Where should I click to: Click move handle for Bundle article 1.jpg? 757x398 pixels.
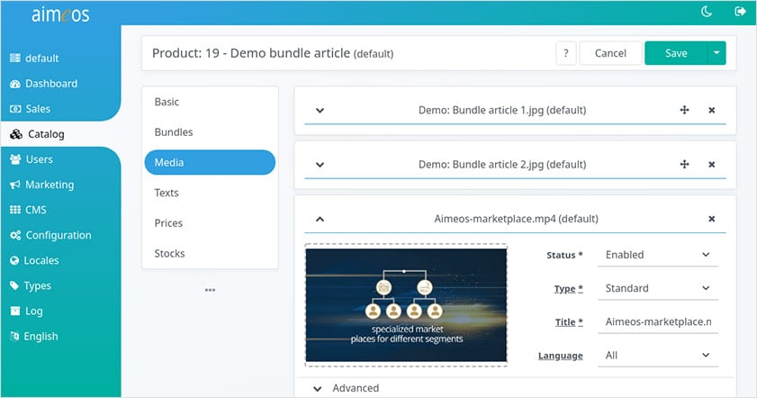[x=685, y=110]
